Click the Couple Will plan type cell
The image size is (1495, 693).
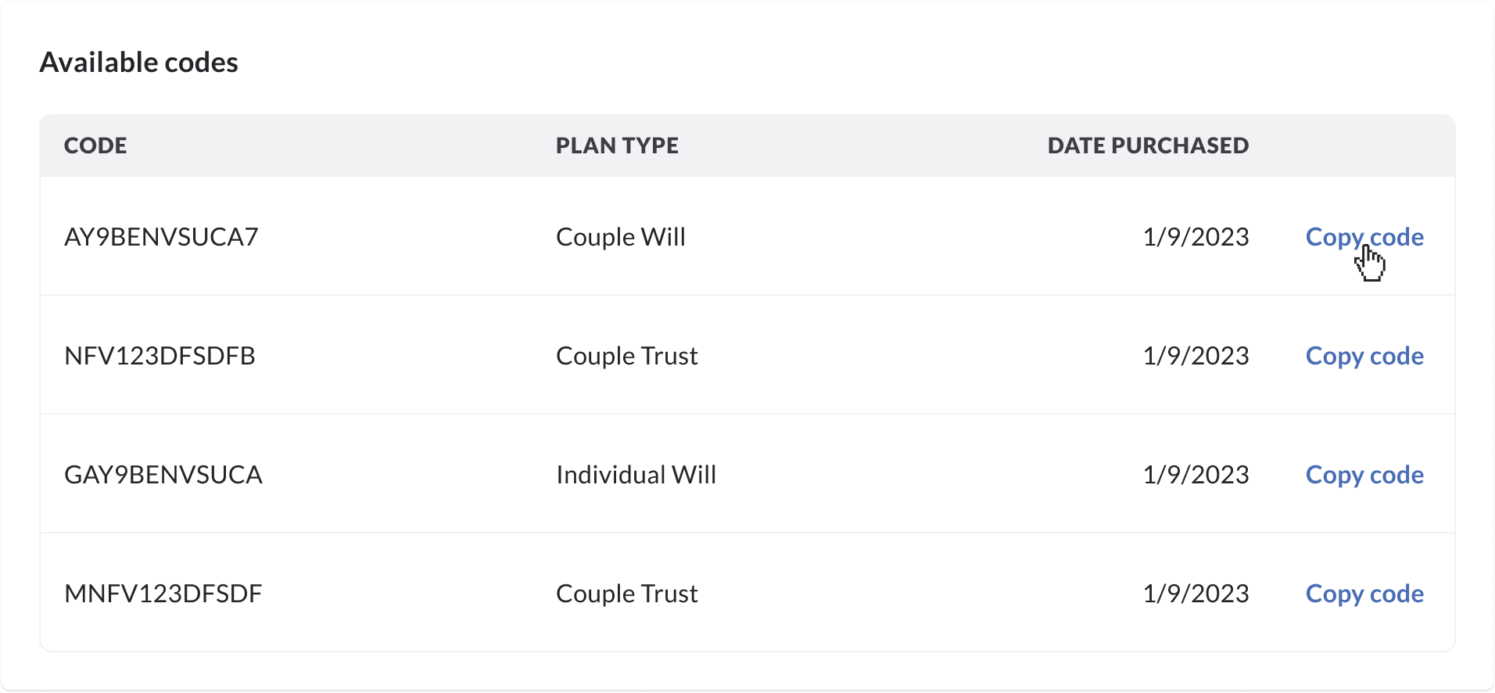click(621, 237)
